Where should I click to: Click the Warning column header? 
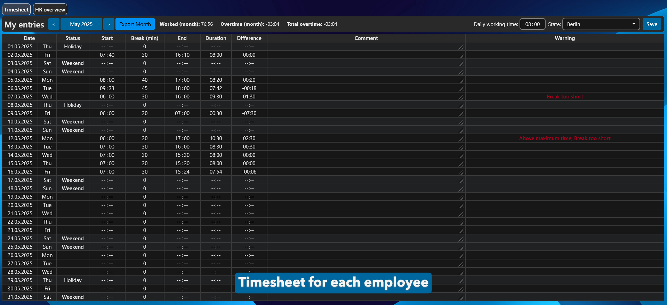(x=565, y=38)
